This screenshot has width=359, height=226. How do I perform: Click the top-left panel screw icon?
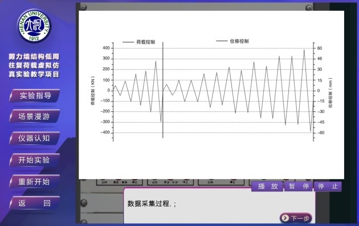[83, 7]
